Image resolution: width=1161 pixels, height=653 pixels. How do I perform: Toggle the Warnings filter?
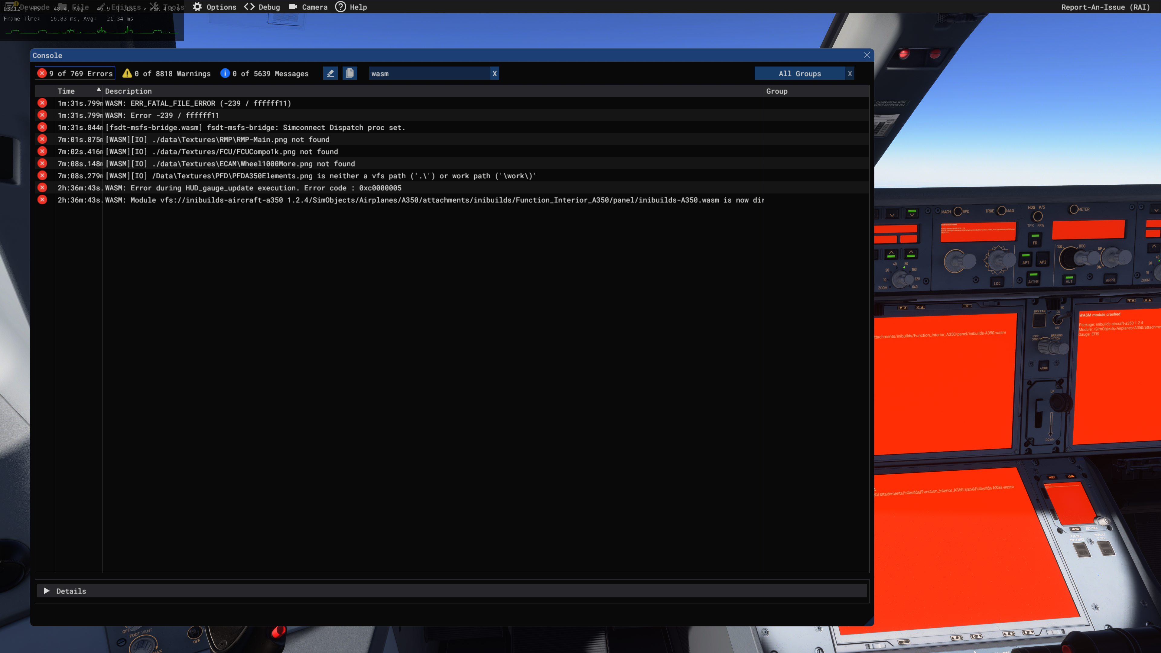point(166,73)
